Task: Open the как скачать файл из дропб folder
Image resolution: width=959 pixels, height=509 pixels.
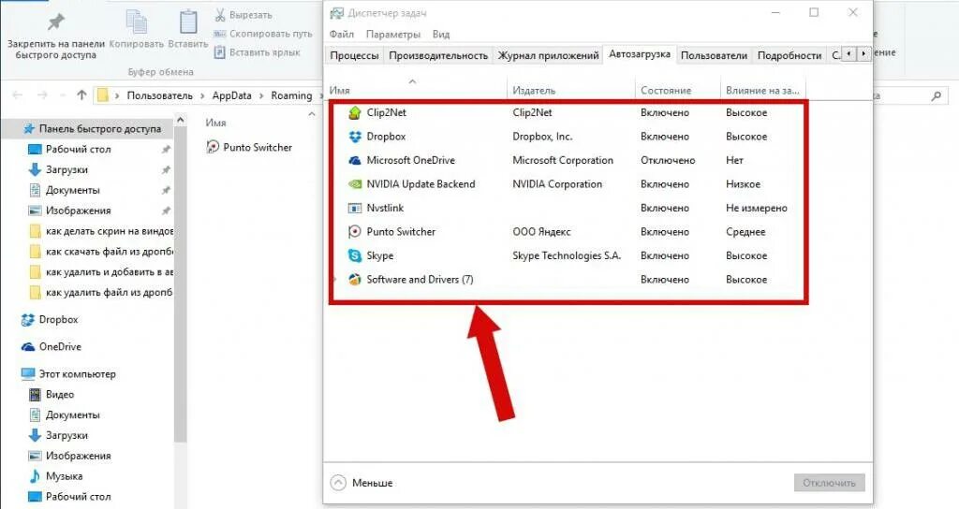Action: click(110, 251)
